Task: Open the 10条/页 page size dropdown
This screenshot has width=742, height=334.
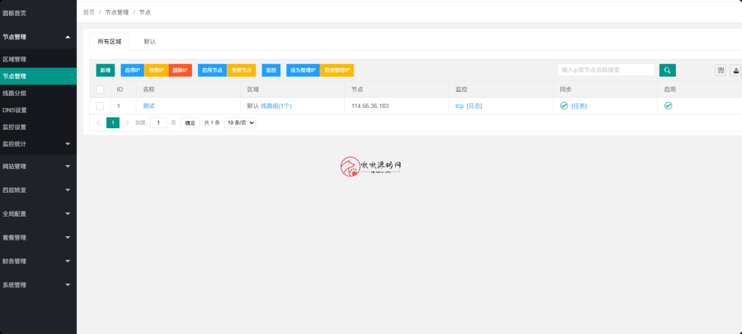Action: click(x=240, y=122)
